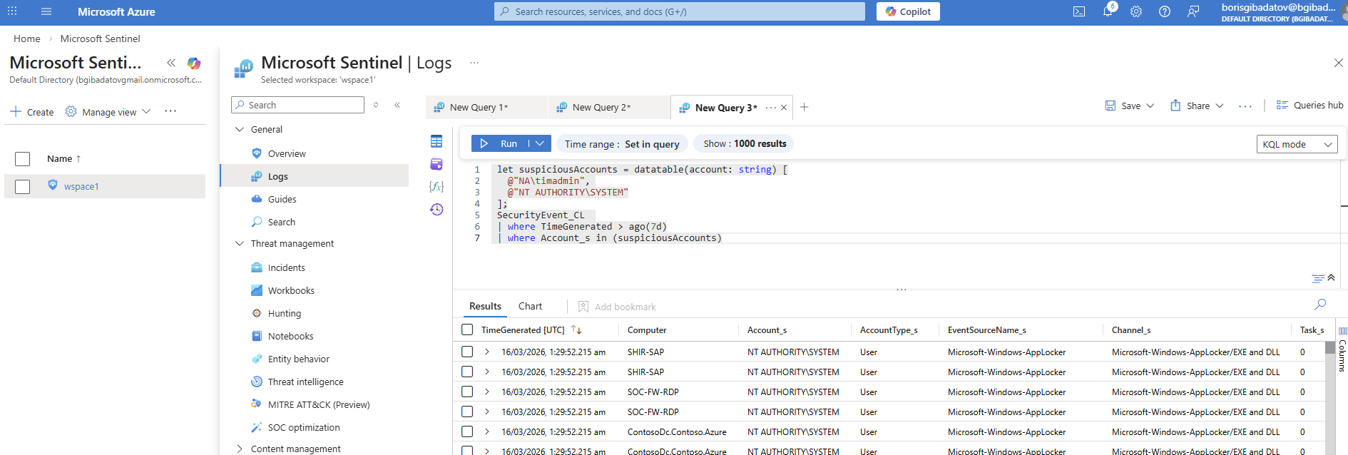Check the wspace1 workspace checkbox
This screenshot has width=1348, height=455.
23,186
